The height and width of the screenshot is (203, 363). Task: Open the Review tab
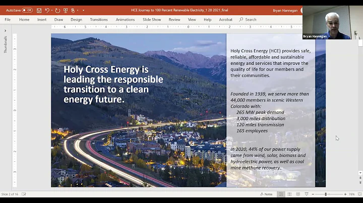(x=174, y=20)
